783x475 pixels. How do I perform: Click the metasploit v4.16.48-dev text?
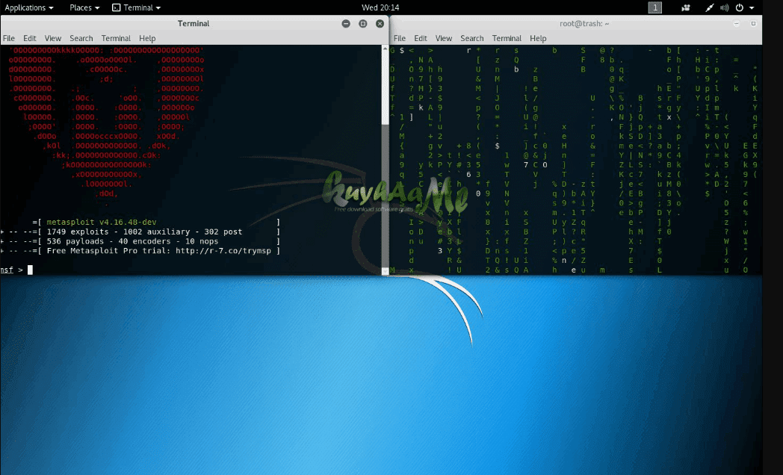[x=102, y=222]
